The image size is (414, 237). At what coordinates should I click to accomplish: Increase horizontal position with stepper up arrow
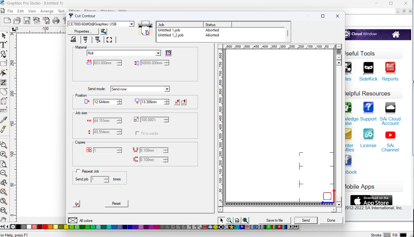pos(119,100)
